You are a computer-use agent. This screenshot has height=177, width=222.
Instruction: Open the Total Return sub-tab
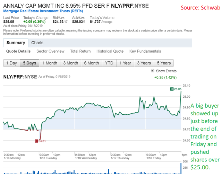tap(80, 51)
